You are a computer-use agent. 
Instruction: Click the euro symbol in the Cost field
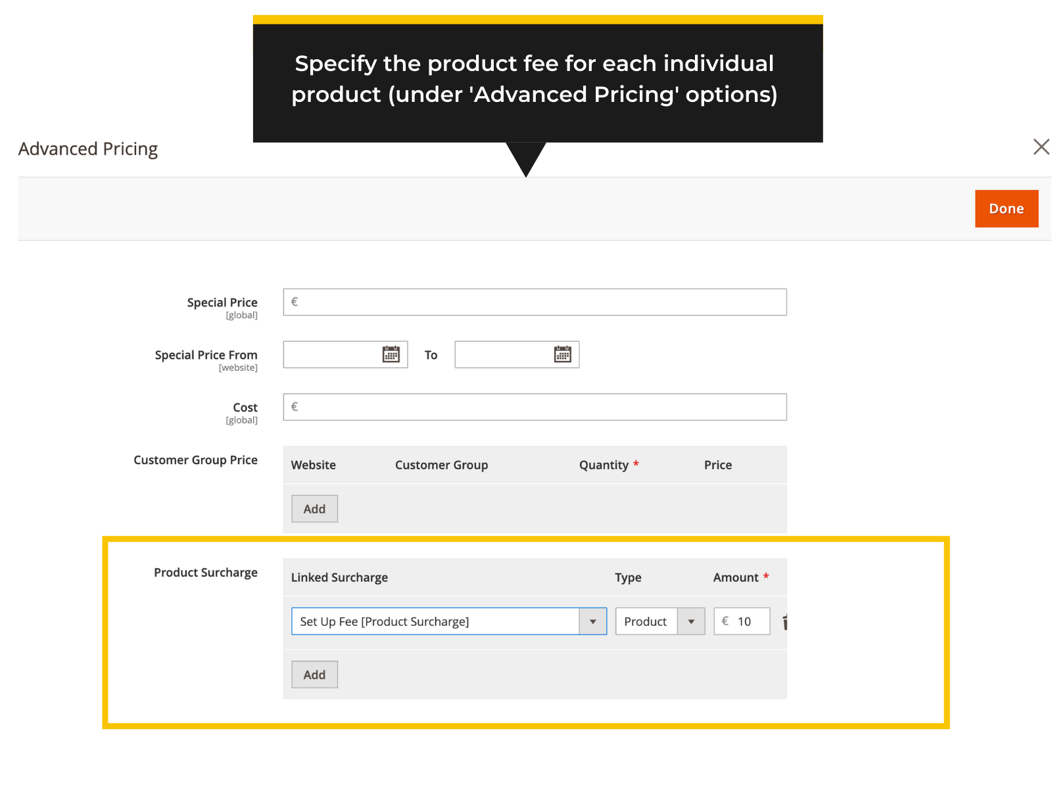pyautogui.click(x=294, y=406)
